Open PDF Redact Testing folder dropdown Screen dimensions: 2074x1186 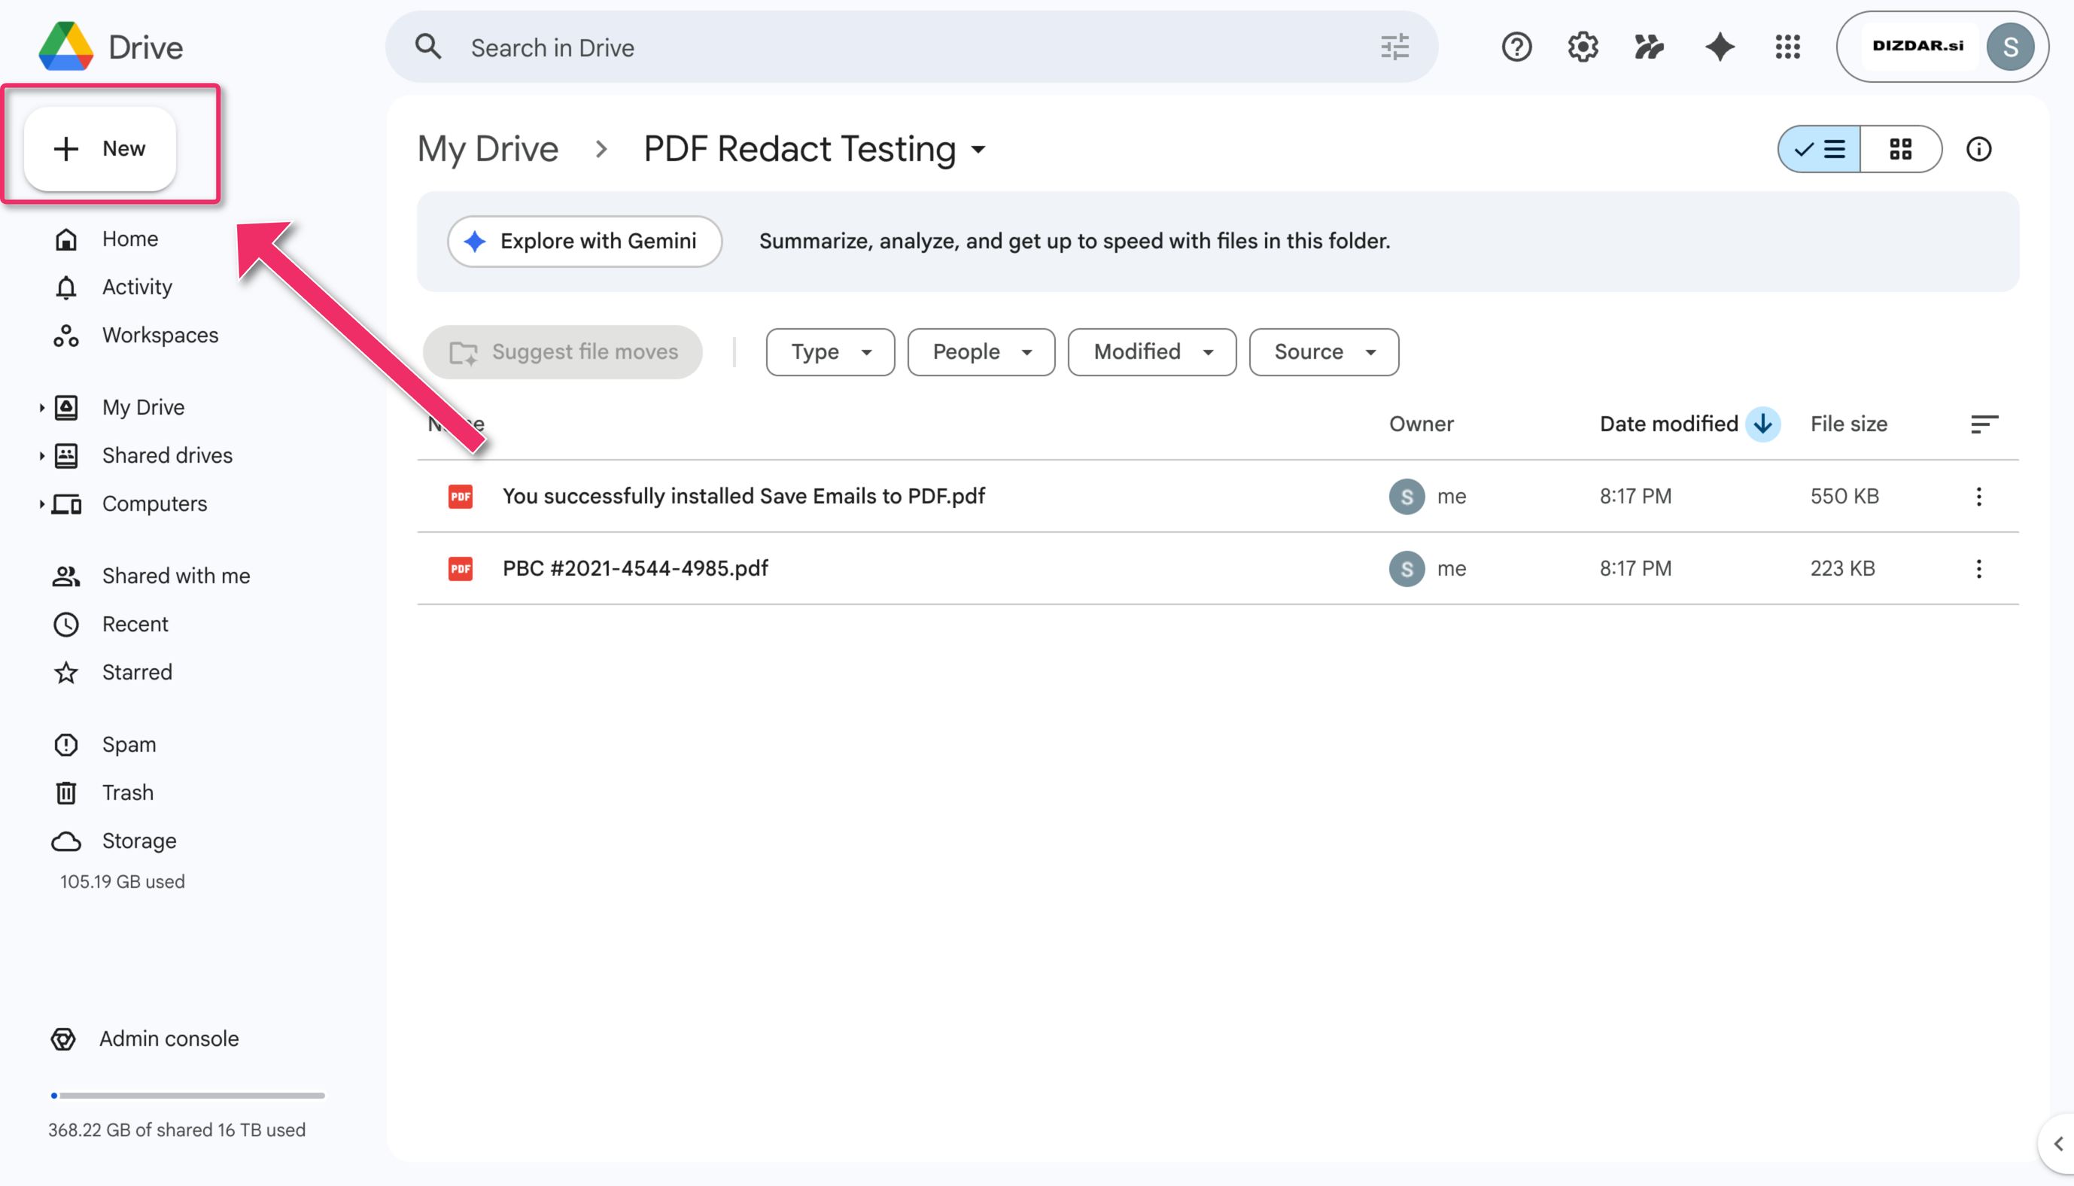click(978, 150)
